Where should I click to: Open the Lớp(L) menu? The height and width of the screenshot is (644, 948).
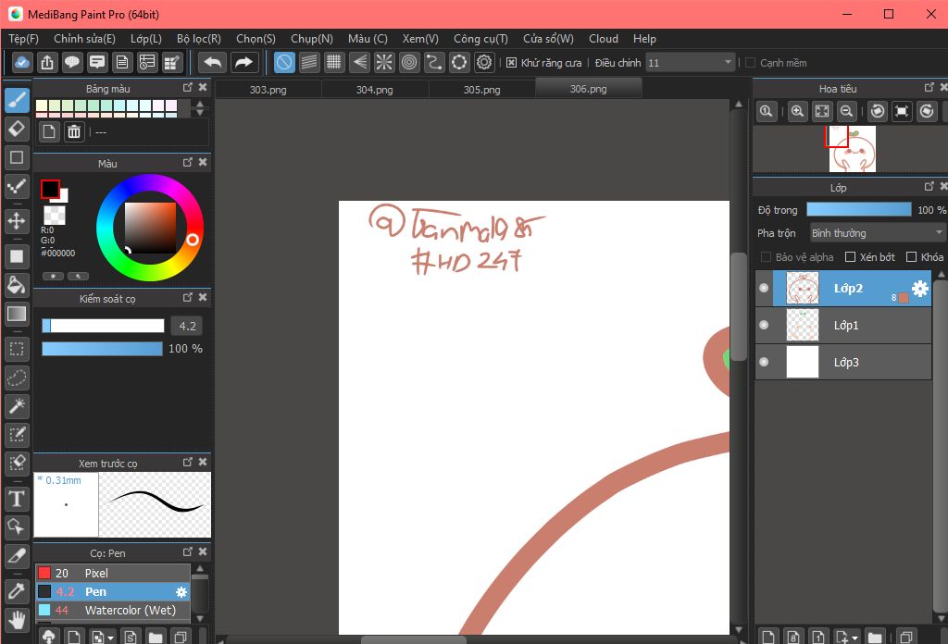tap(145, 39)
